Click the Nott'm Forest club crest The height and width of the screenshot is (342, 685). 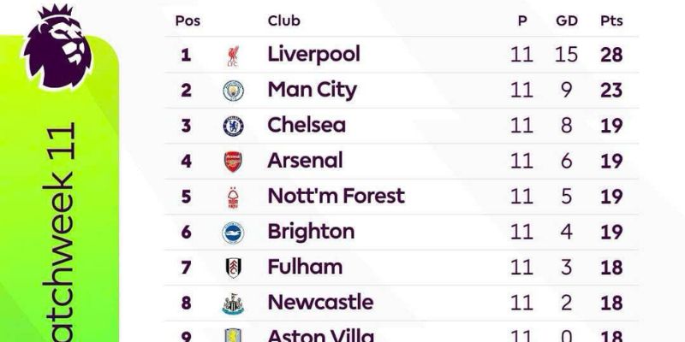233,198
